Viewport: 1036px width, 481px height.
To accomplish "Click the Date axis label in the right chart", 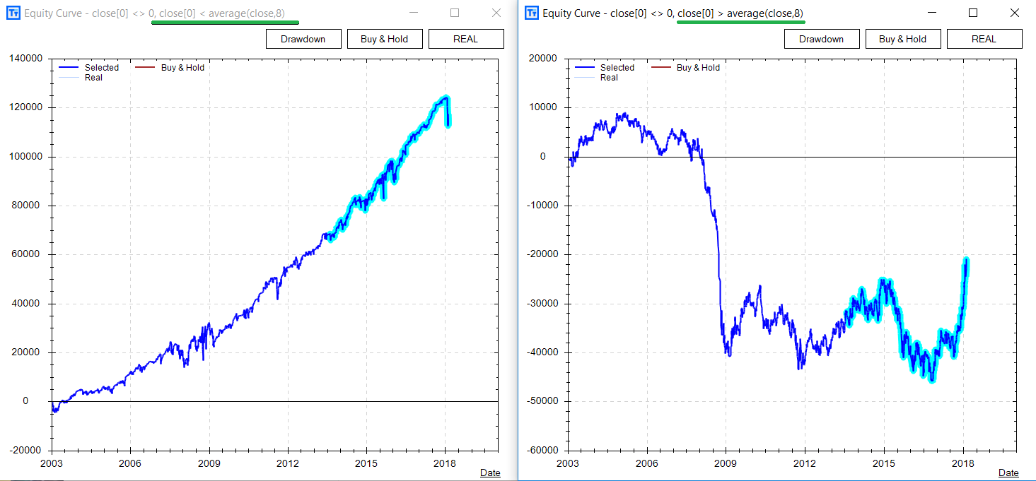I will pyautogui.click(x=1008, y=473).
